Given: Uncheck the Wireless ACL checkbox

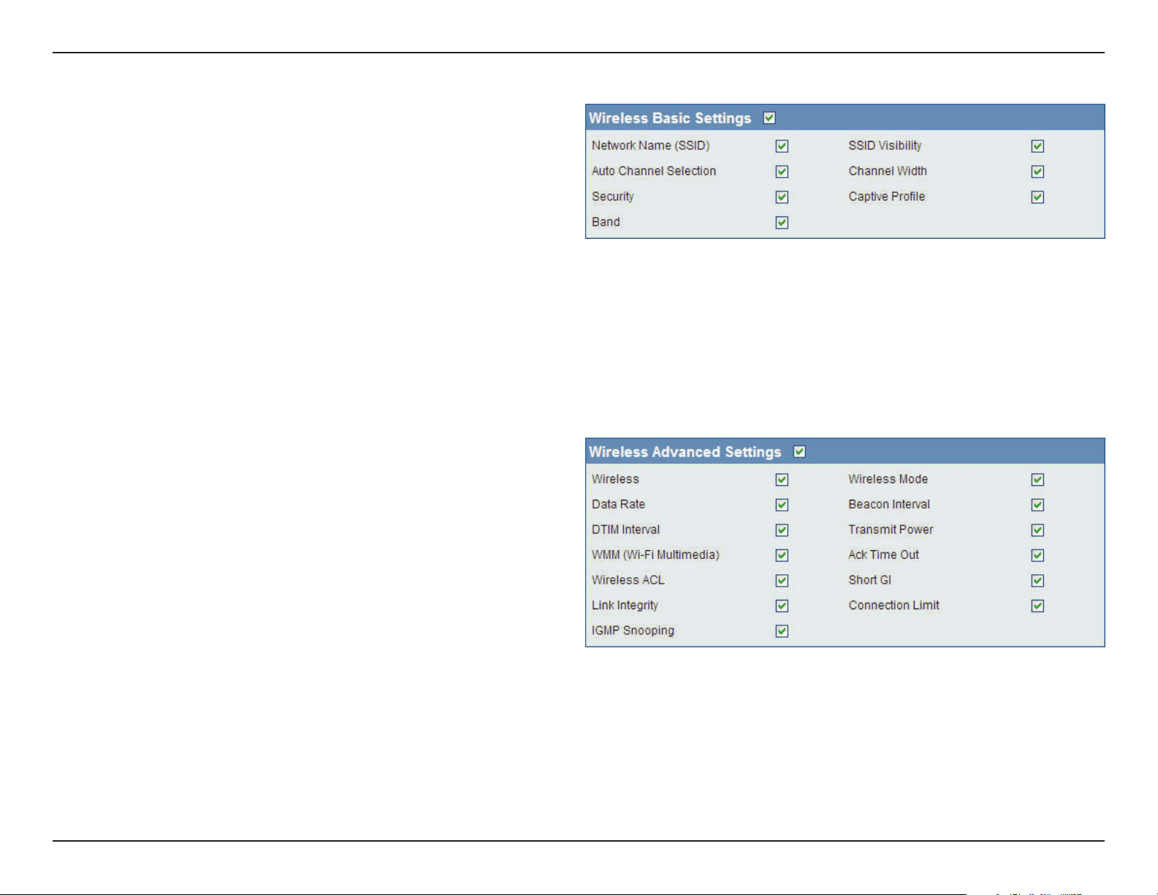Looking at the screenshot, I should tap(782, 581).
